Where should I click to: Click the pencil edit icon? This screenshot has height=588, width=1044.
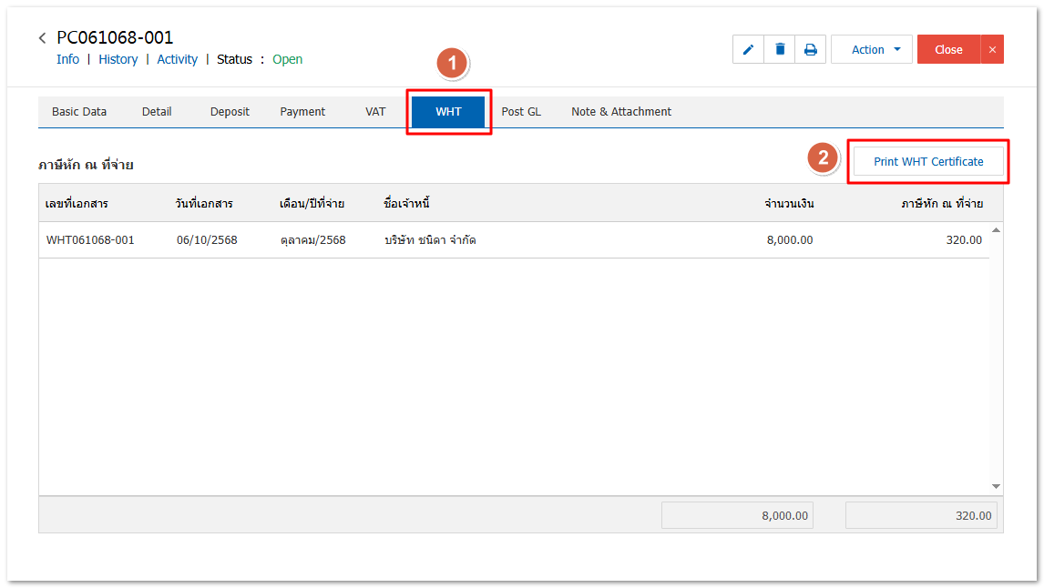coord(748,50)
